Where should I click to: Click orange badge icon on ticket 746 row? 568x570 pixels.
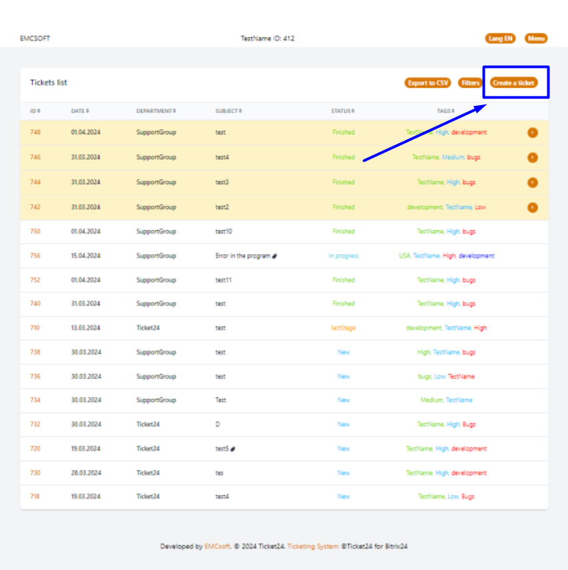(532, 158)
